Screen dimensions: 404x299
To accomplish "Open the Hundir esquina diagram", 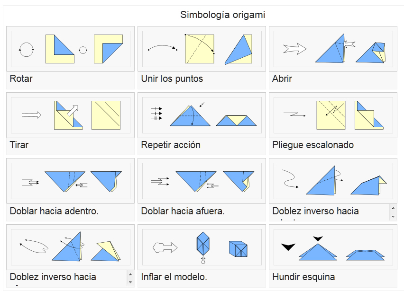I will 333,247.
